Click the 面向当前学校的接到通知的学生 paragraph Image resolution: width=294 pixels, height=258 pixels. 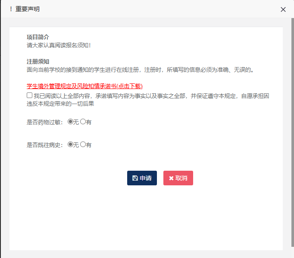tap(140, 70)
